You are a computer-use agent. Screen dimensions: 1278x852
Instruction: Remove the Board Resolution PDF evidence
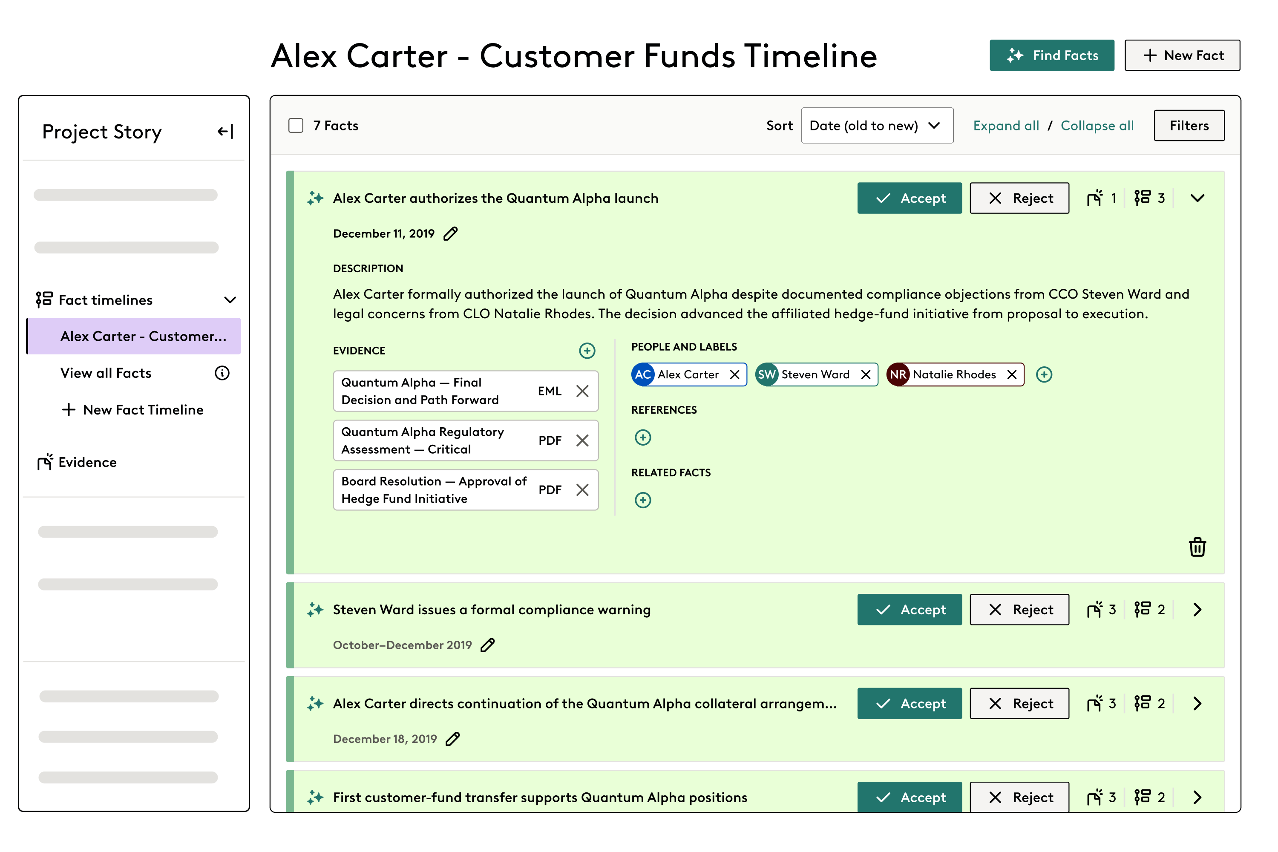point(582,490)
